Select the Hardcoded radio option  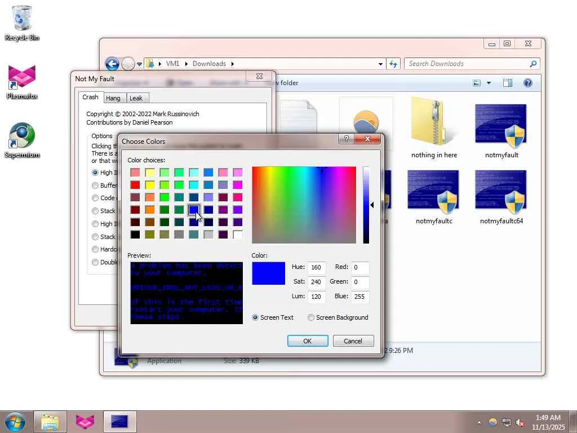[95, 249]
